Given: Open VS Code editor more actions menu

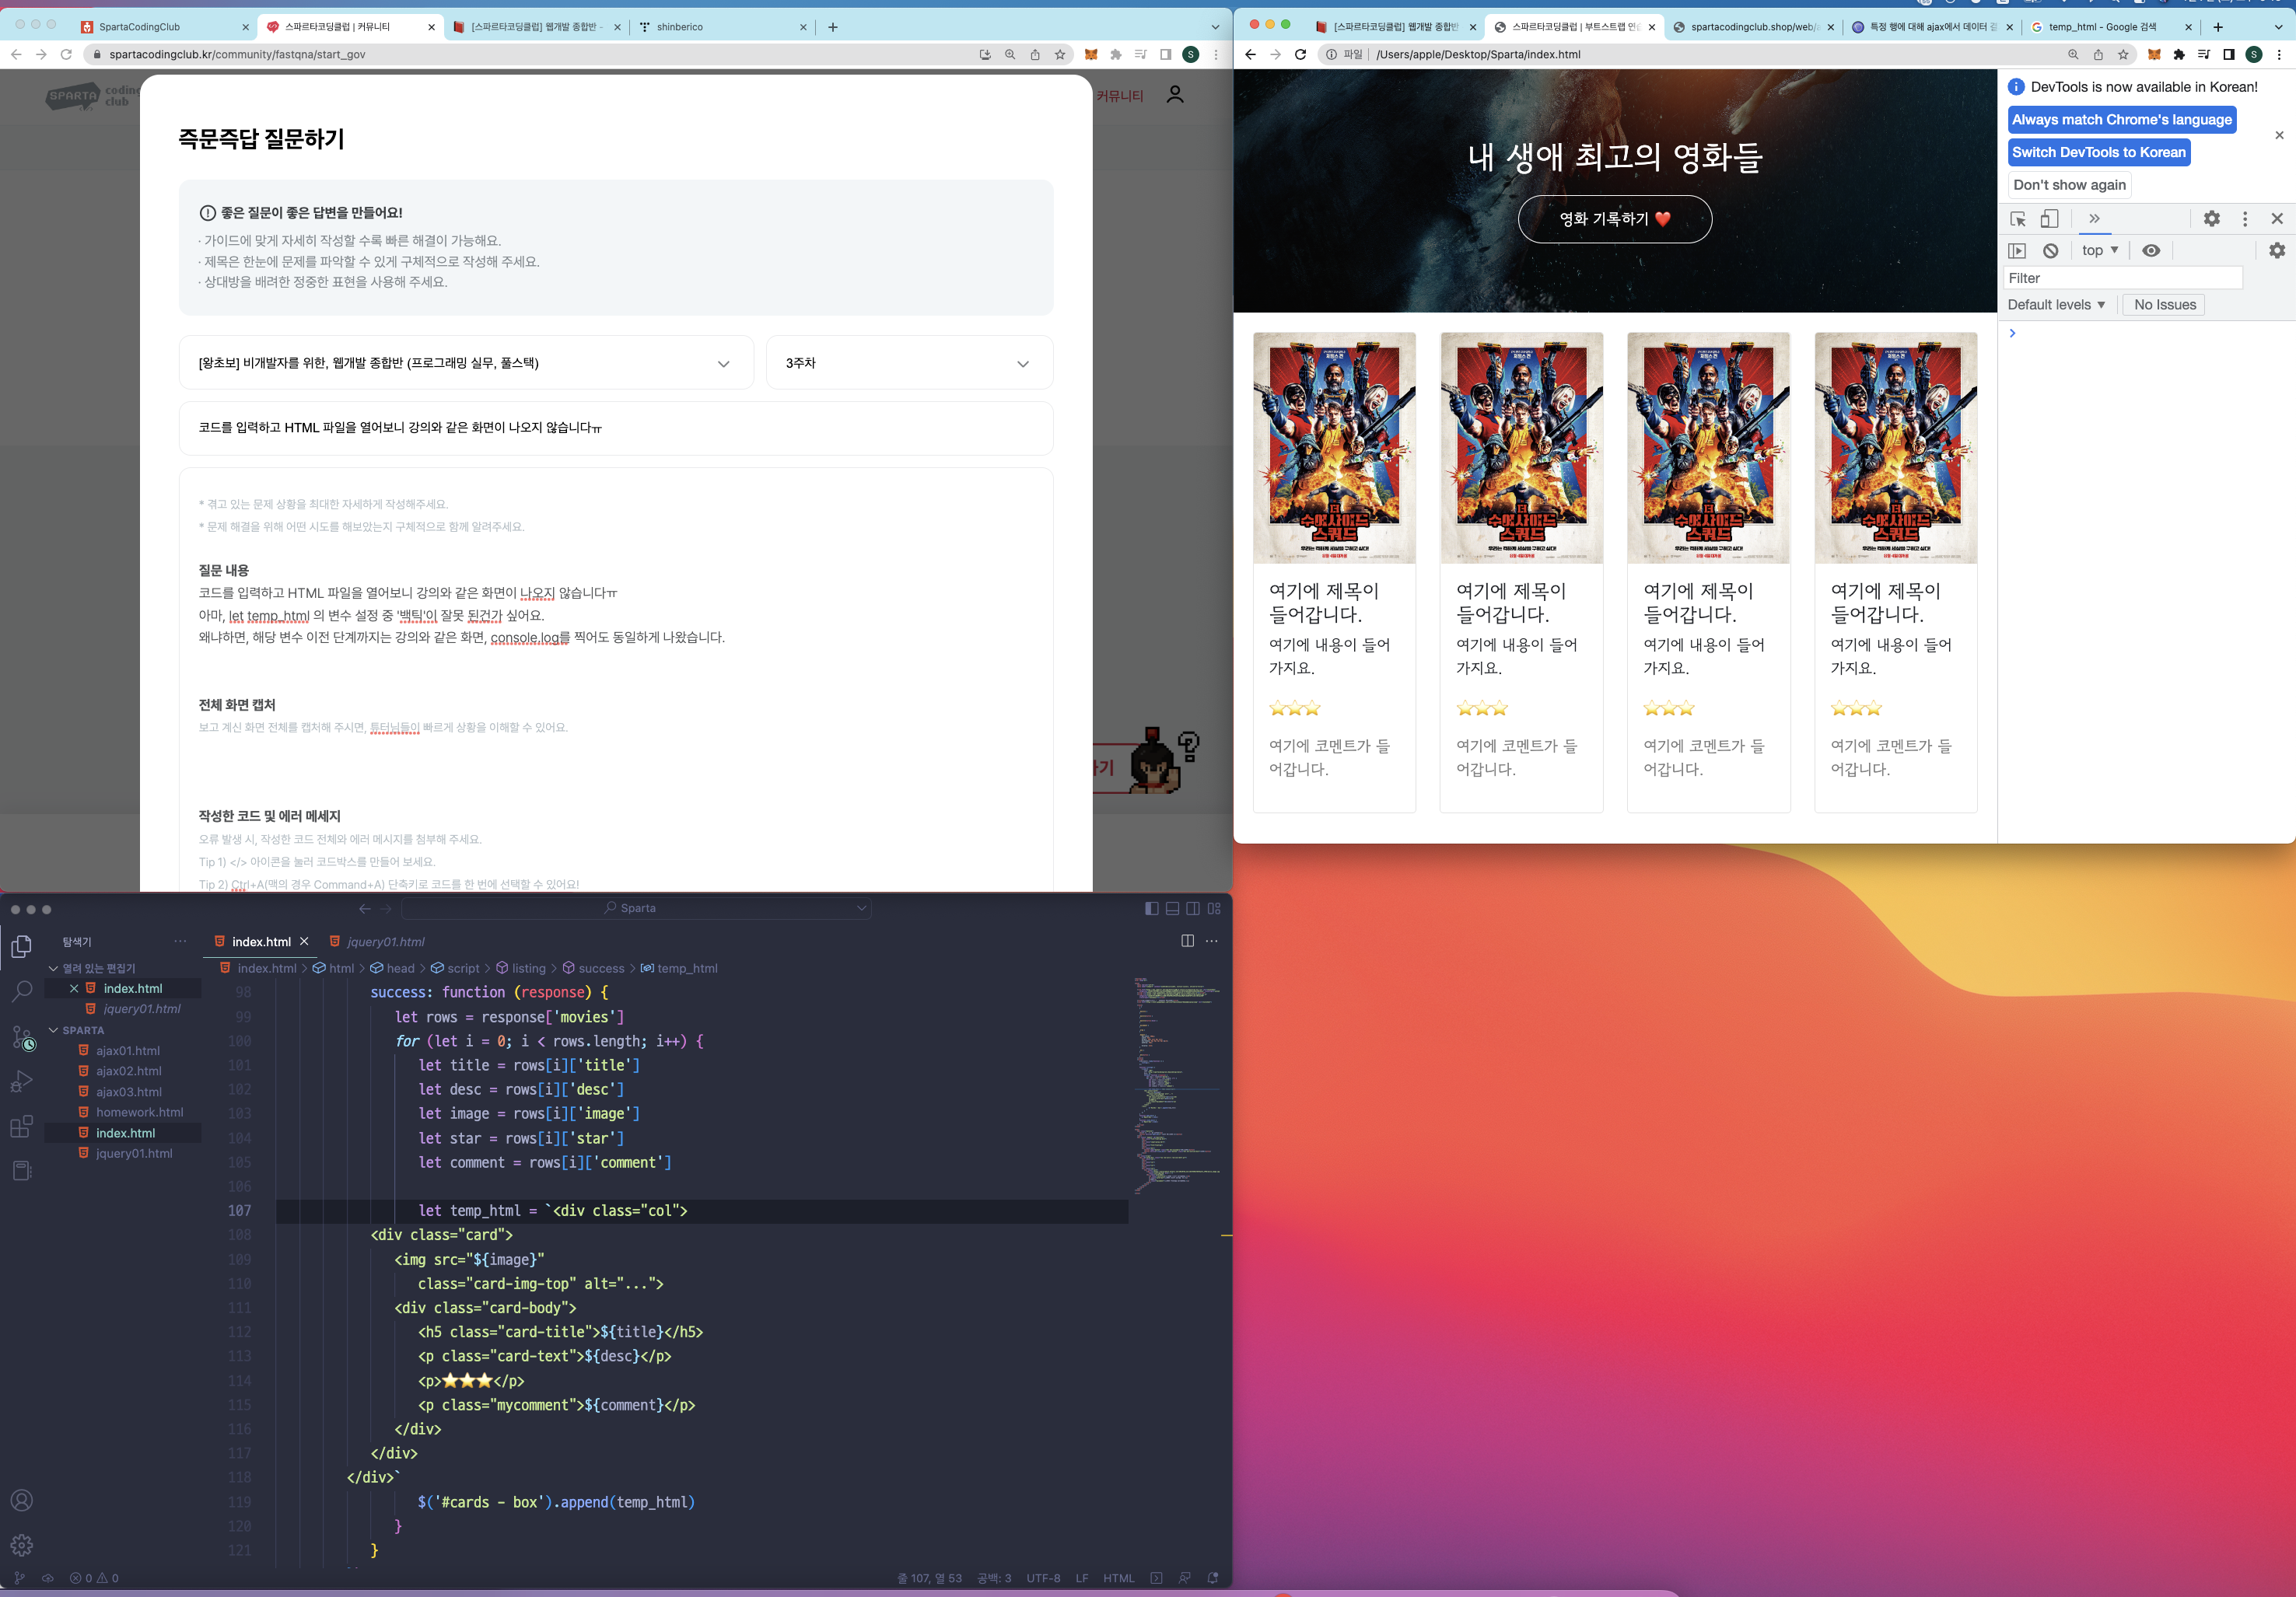Looking at the screenshot, I should (1212, 942).
